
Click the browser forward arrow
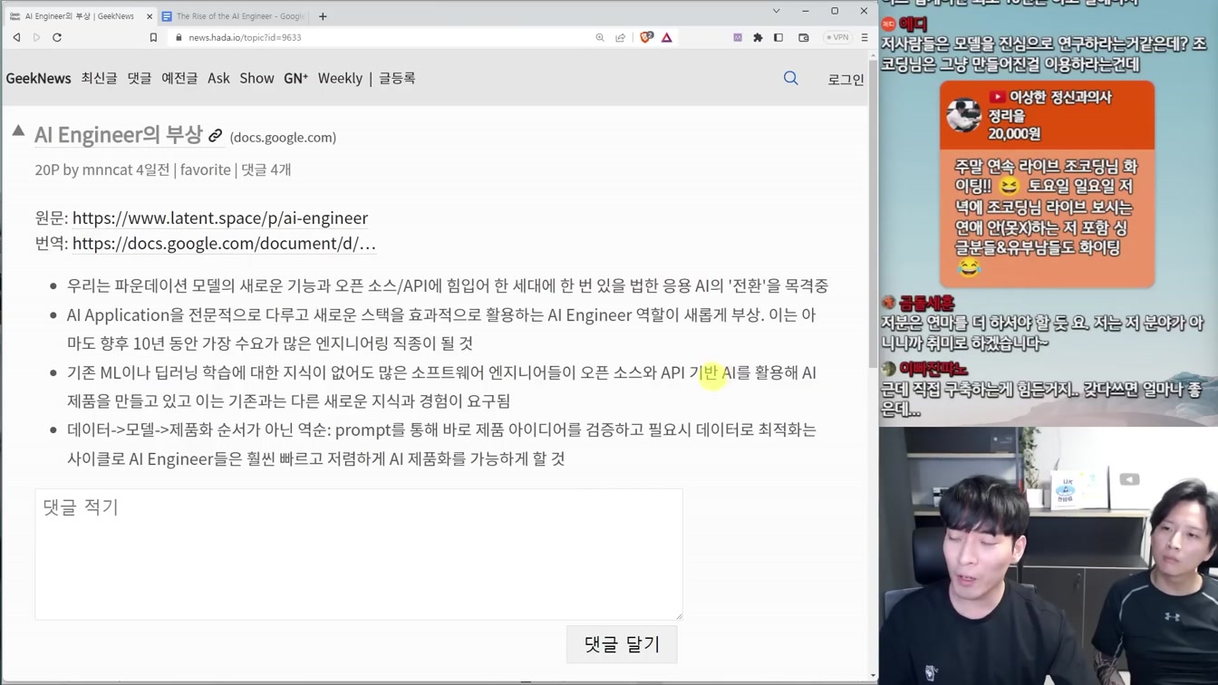[36, 37]
